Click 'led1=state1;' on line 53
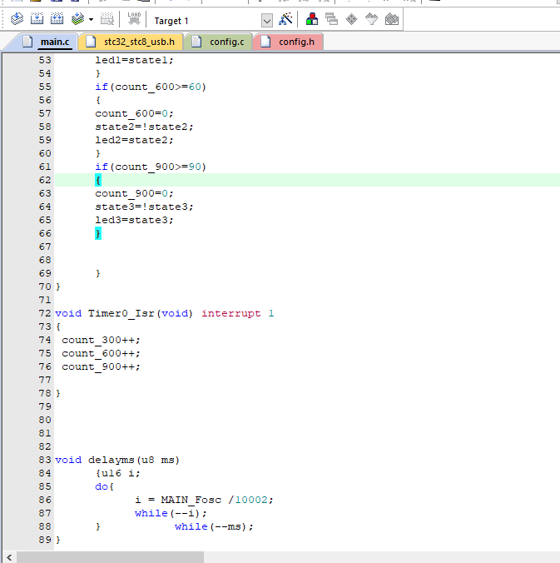This screenshot has width=560, height=563. click(x=134, y=60)
